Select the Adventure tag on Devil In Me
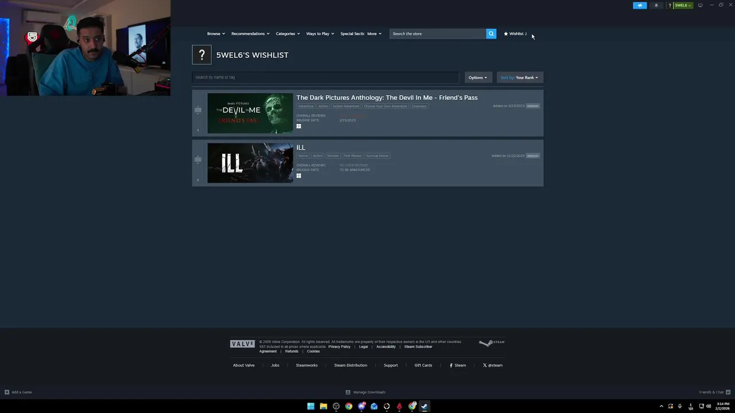Image resolution: width=735 pixels, height=413 pixels. click(306, 106)
